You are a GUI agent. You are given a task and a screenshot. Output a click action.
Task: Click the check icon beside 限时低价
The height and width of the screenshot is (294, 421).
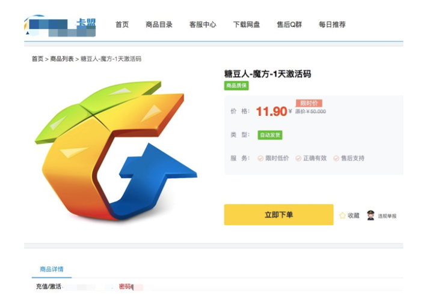[x=260, y=158]
